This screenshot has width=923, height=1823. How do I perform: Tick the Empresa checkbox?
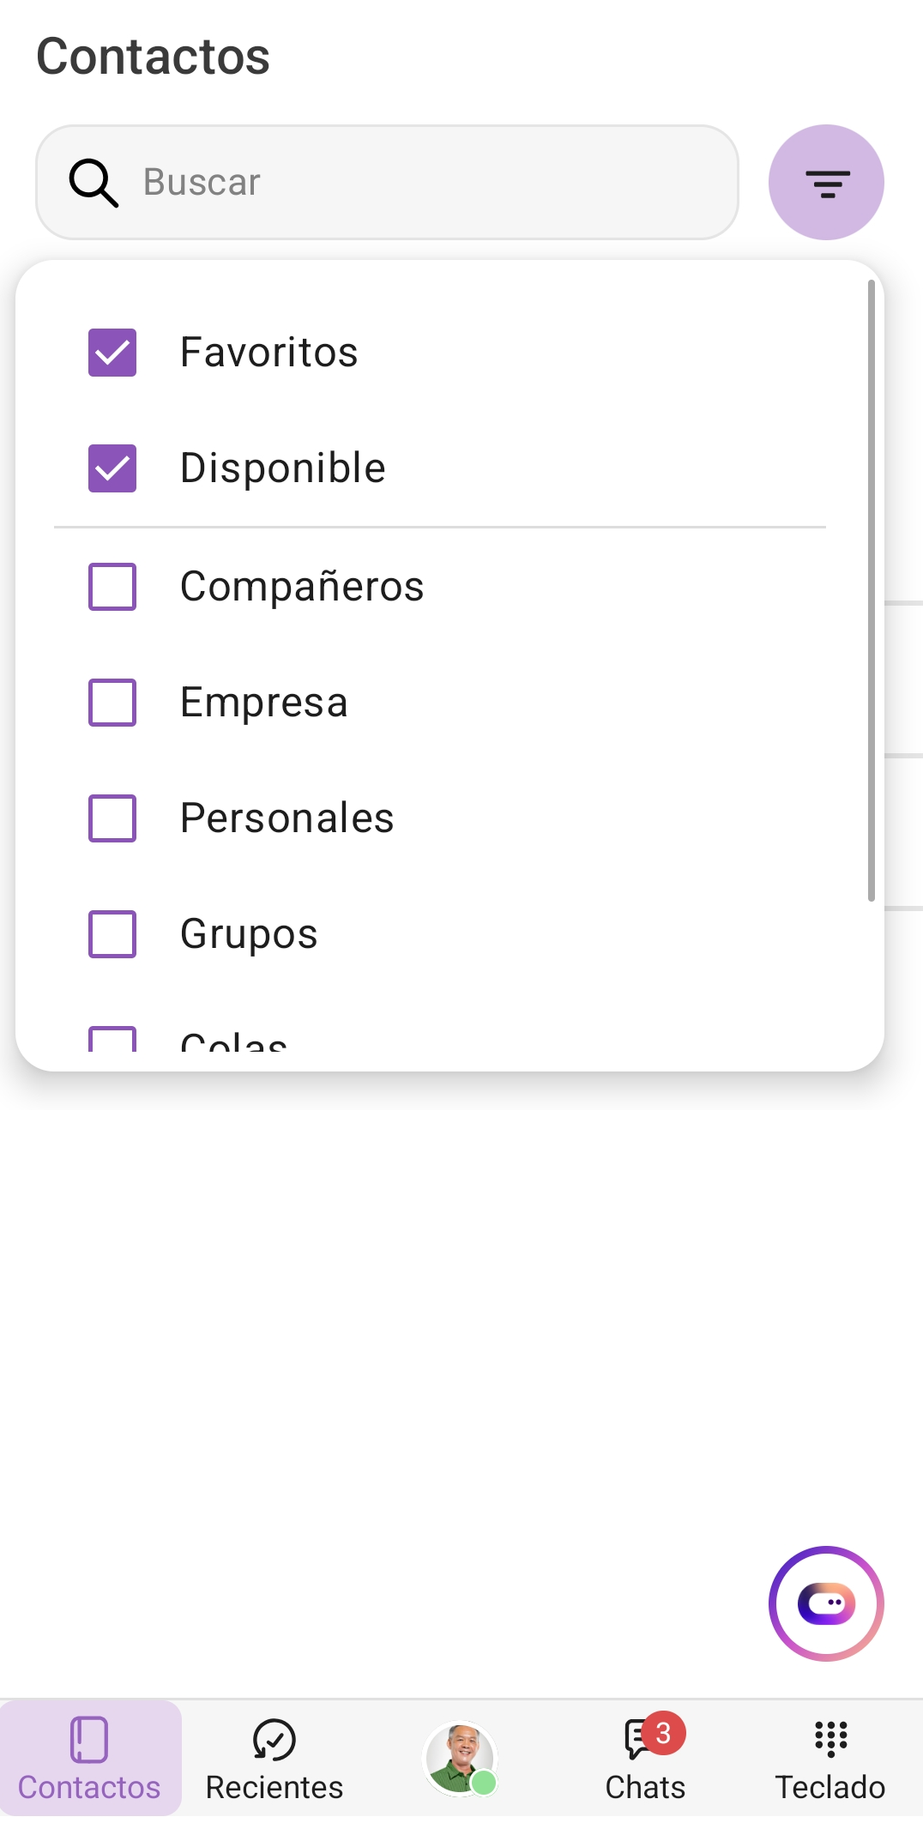click(112, 703)
